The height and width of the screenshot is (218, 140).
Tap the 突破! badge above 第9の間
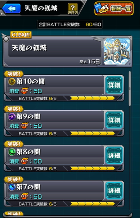point(14,109)
